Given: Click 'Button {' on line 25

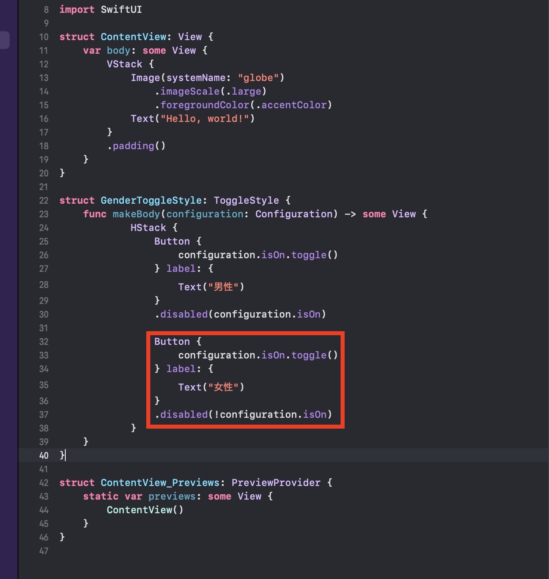Looking at the screenshot, I should tap(178, 241).
